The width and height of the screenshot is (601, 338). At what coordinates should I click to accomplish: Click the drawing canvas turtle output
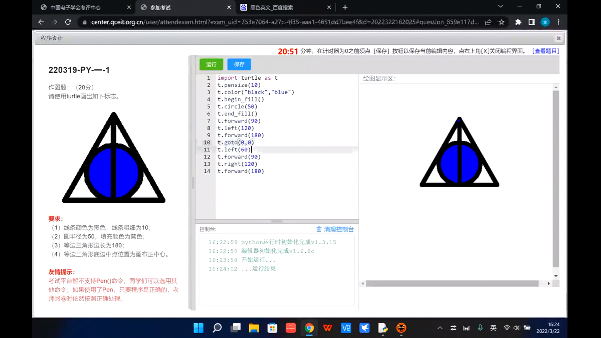tap(459, 152)
